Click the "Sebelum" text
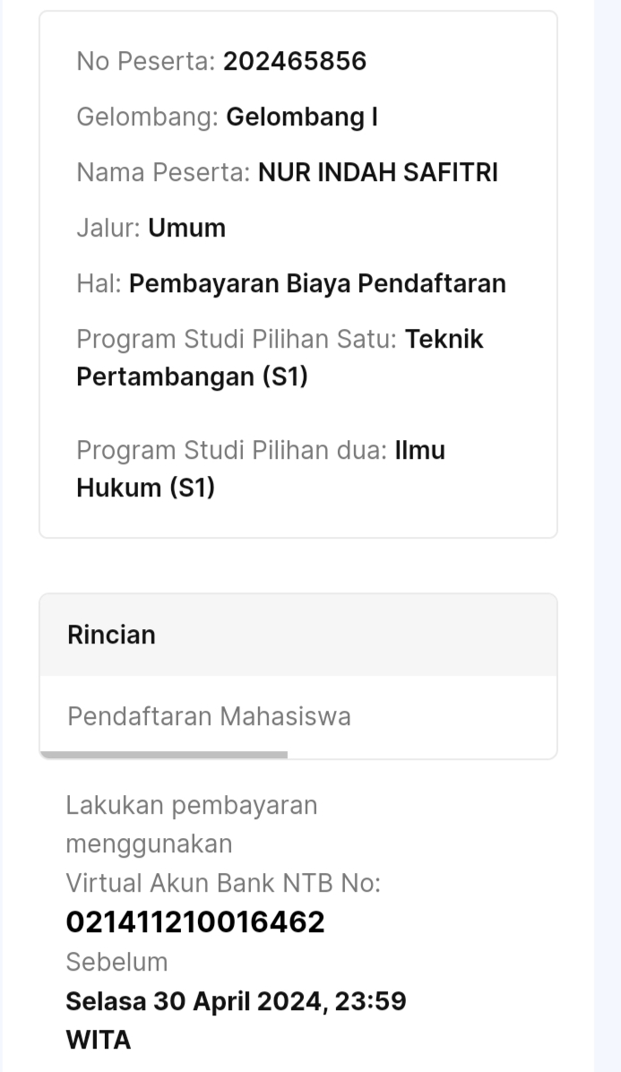621x1072 pixels. [x=116, y=962]
